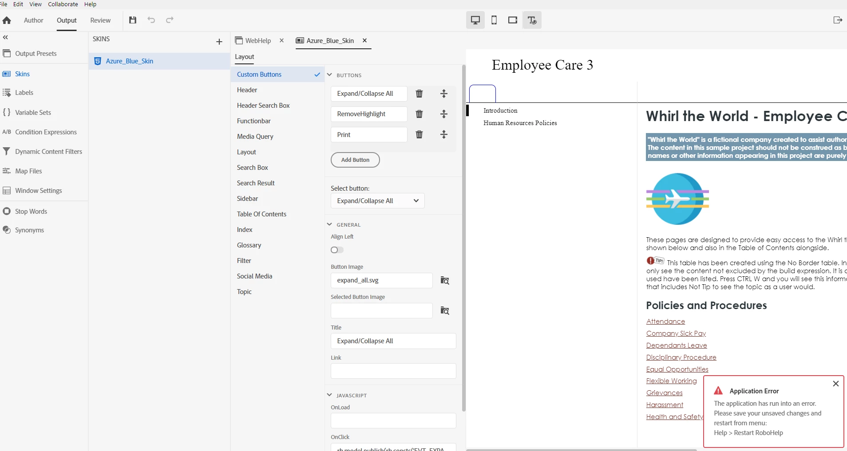The width and height of the screenshot is (847, 451).
Task: Select Azure_Blue_Skin in the Skins list
Action: [159, 61]
